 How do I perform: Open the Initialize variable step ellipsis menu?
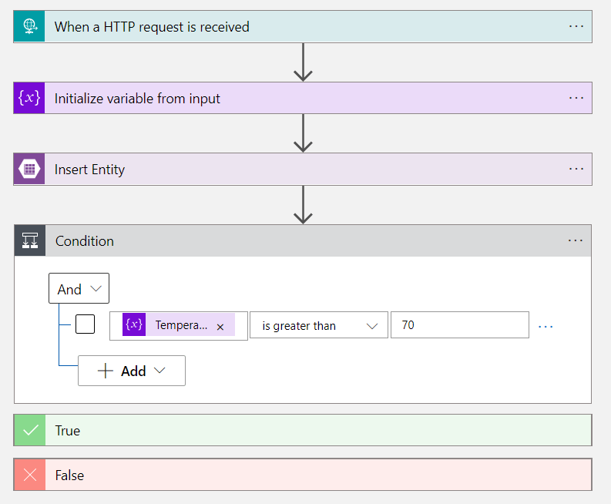576,98
